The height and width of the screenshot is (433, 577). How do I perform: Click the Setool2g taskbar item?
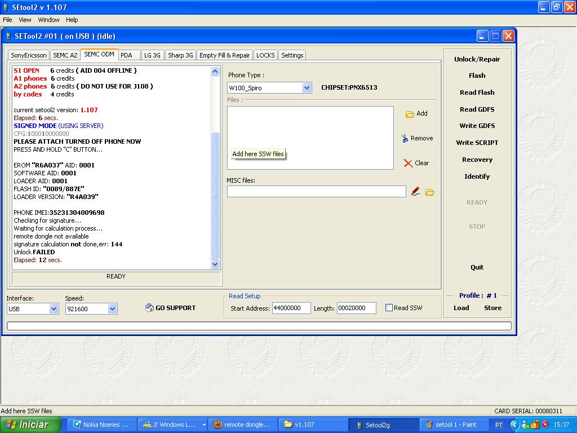(x=383, y=425)
